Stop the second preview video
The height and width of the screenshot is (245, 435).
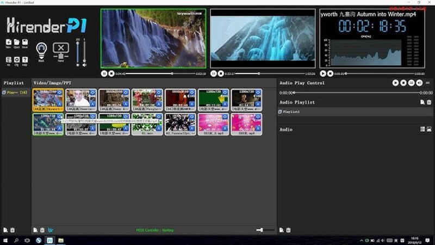point(221,73)
